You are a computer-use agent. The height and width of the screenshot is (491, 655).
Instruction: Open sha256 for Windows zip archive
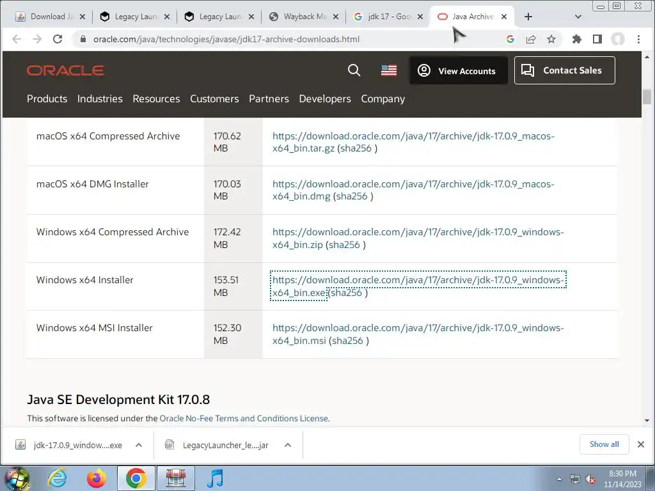coord(344,245)
